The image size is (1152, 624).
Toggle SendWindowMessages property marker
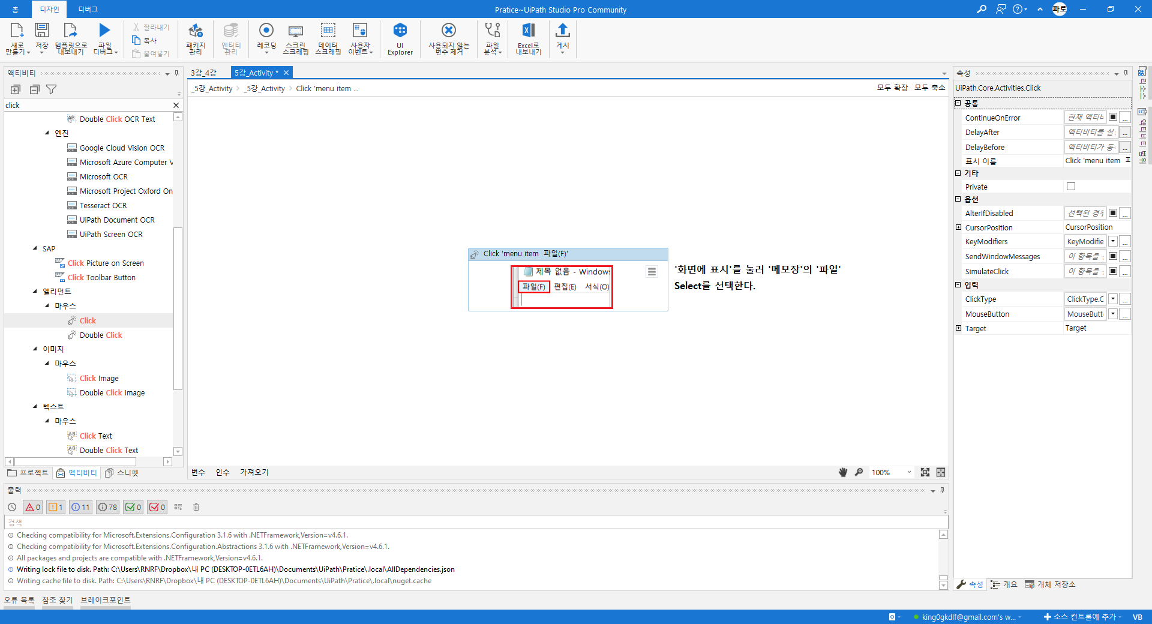pos(1113,256)
